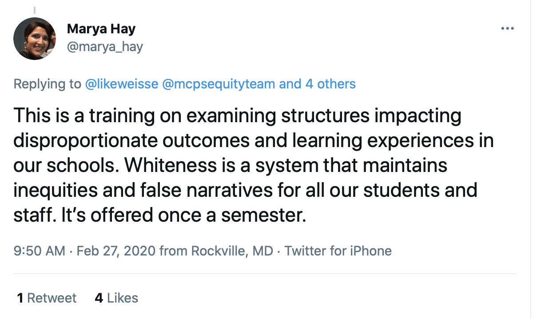View the Likes list

(123, 298)
